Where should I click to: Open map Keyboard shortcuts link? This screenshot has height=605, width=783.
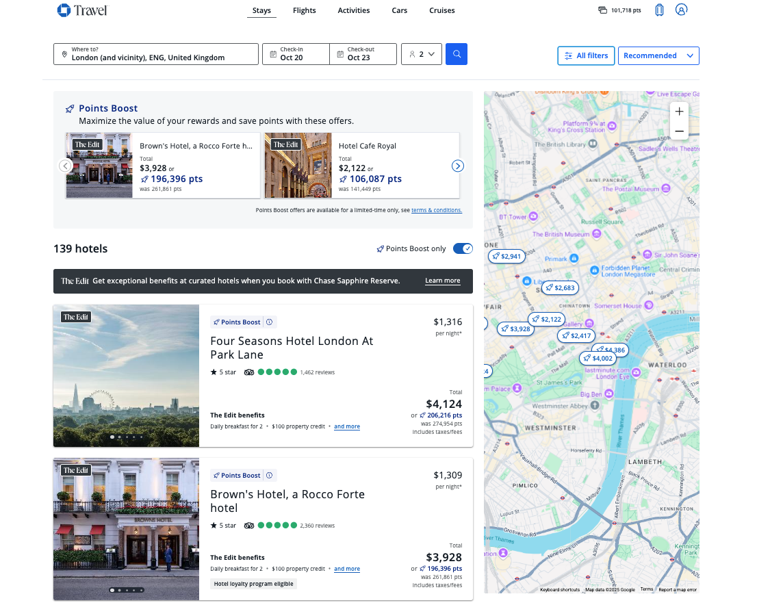[x=560, y=589]
